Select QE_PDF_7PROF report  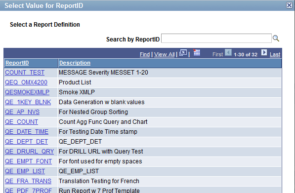[x=28, y=190]
